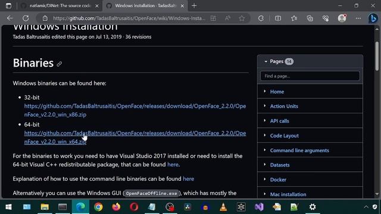Open the user profile avatar
The image size is (381, 214).
[x=342, y=18]
